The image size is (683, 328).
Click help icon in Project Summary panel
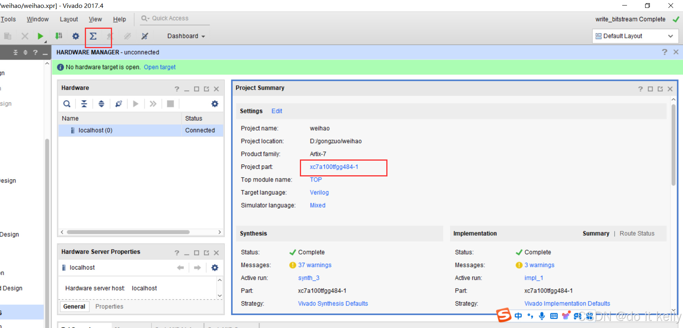click(x=640, y=89)
